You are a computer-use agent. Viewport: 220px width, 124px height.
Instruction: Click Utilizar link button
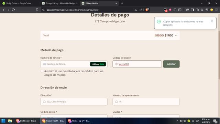point(98,64)
